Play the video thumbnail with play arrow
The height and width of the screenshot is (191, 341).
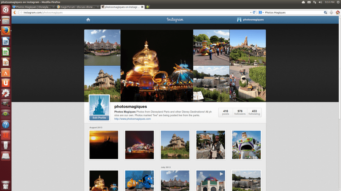[x=211, y=180]
